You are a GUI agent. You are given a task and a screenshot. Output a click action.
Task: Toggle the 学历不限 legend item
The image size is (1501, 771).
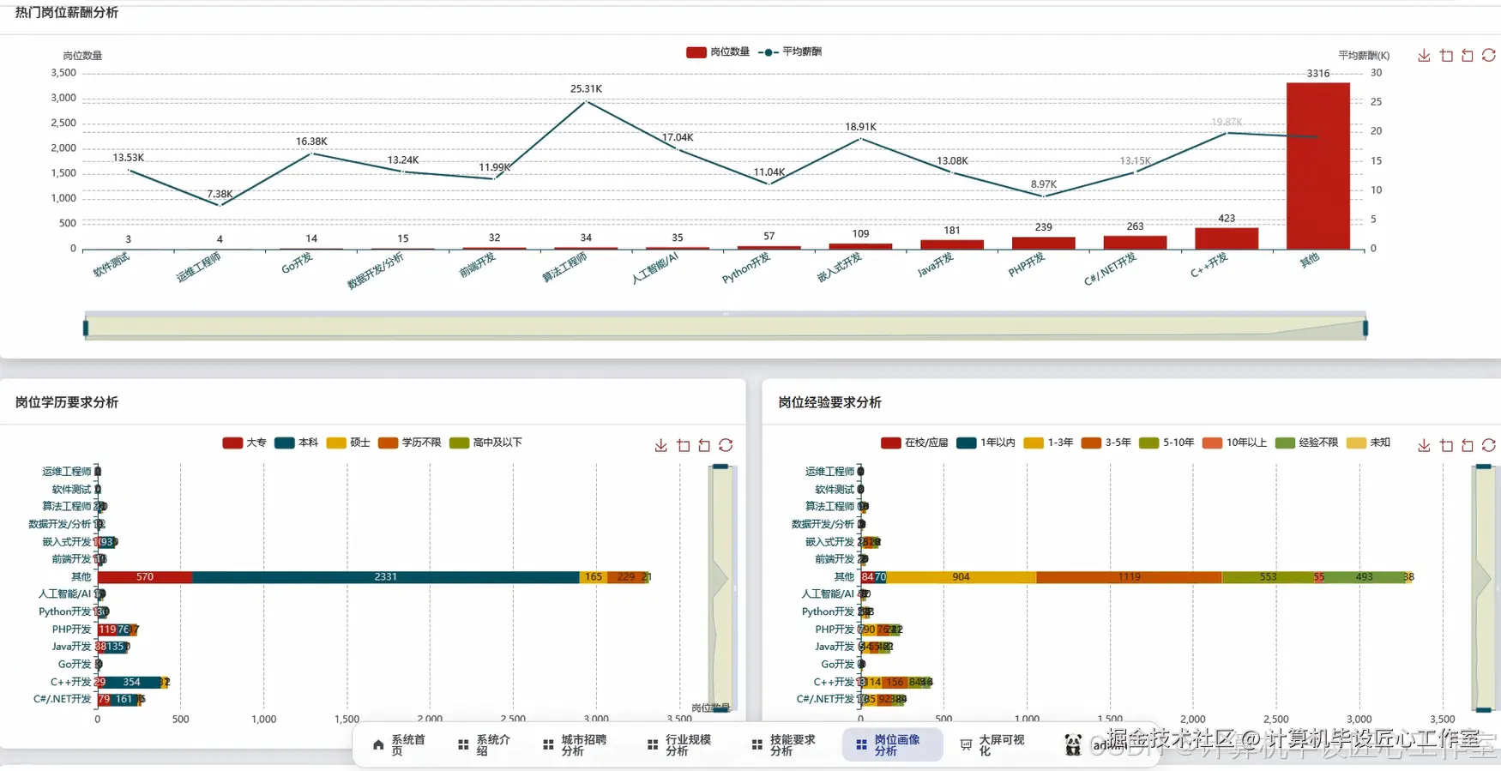409,443
